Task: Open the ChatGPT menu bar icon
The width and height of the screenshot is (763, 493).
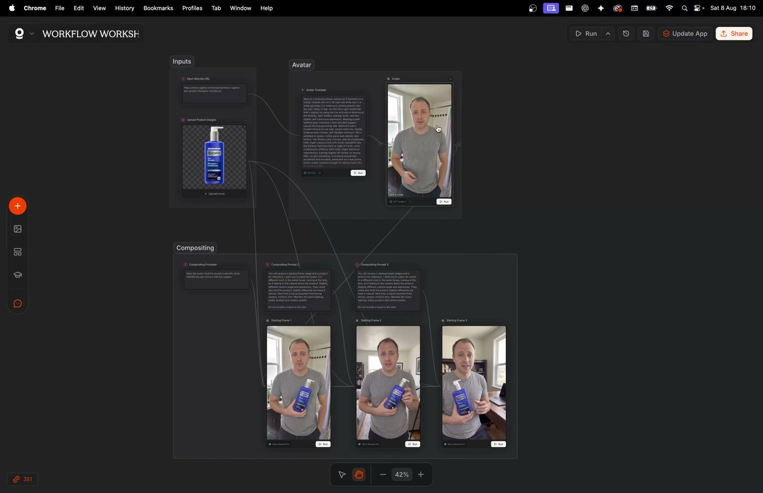Action: pyautogui.click(x=585, y=8)
